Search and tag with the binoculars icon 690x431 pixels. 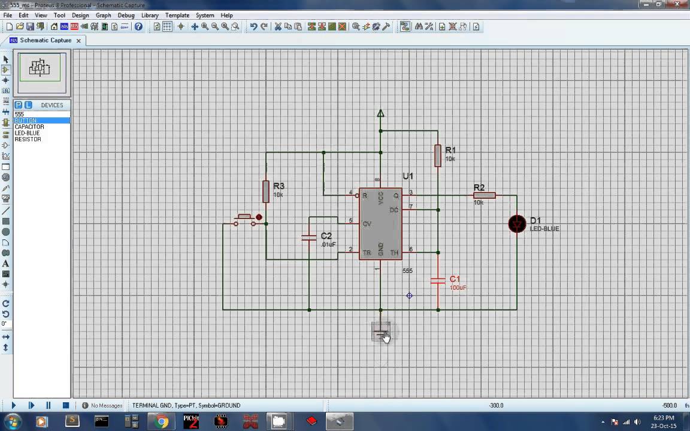pyautogui.click(x=419, y=27)
